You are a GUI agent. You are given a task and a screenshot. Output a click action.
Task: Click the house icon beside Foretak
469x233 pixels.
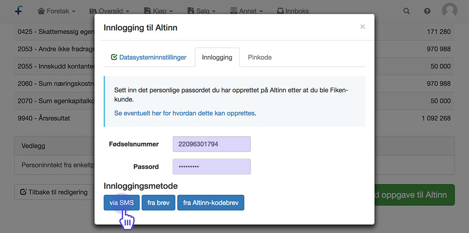41,11
